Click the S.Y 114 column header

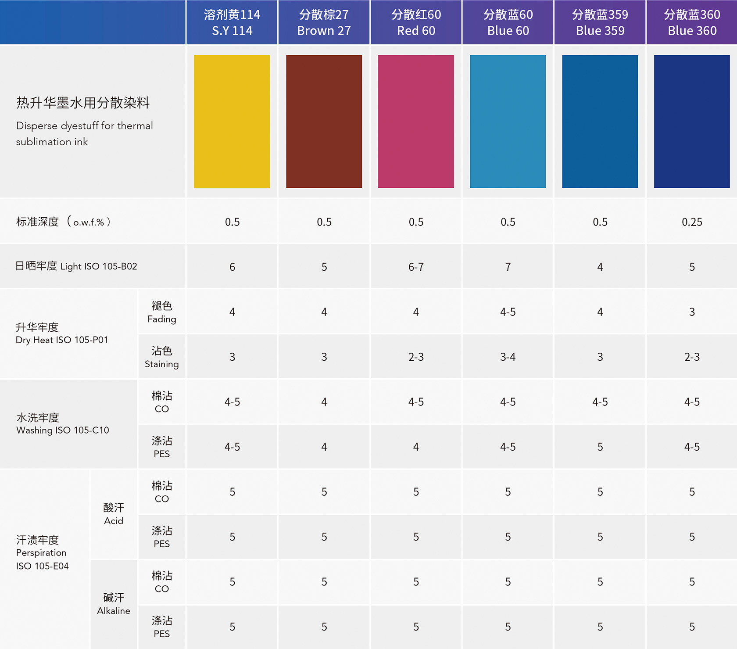[232, 22]
